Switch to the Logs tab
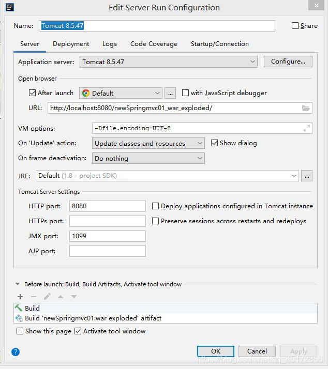The image size is (328, 369). coord(110,44)
